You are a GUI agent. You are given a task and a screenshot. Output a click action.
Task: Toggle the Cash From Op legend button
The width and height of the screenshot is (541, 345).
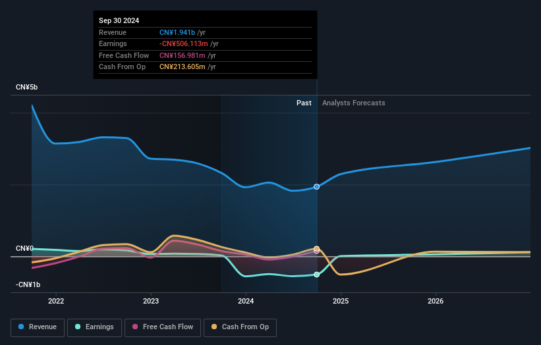pyautogui.click(x=240, y=327)
